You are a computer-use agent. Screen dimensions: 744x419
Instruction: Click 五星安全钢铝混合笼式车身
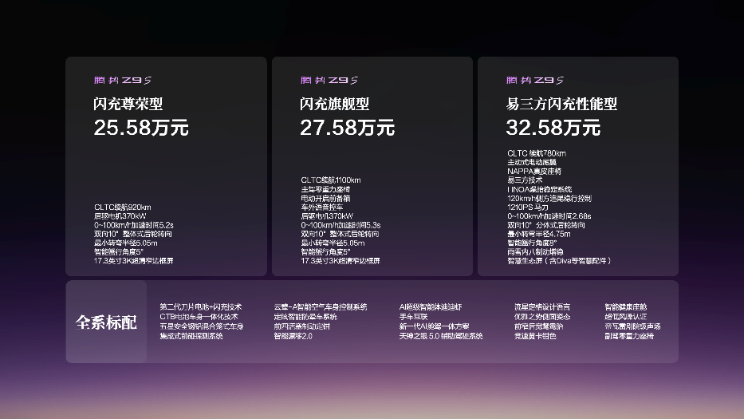[202, 326]
